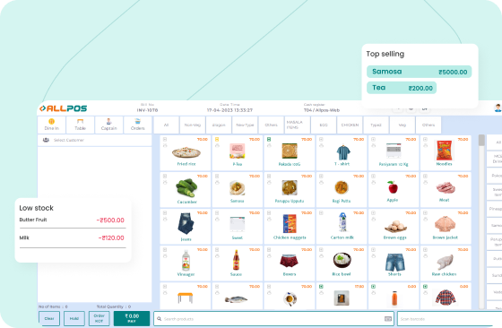502x328 pixels.
Task: Toggle the small checkbox on Fried rice card
Action: click(x=165, y=139)
